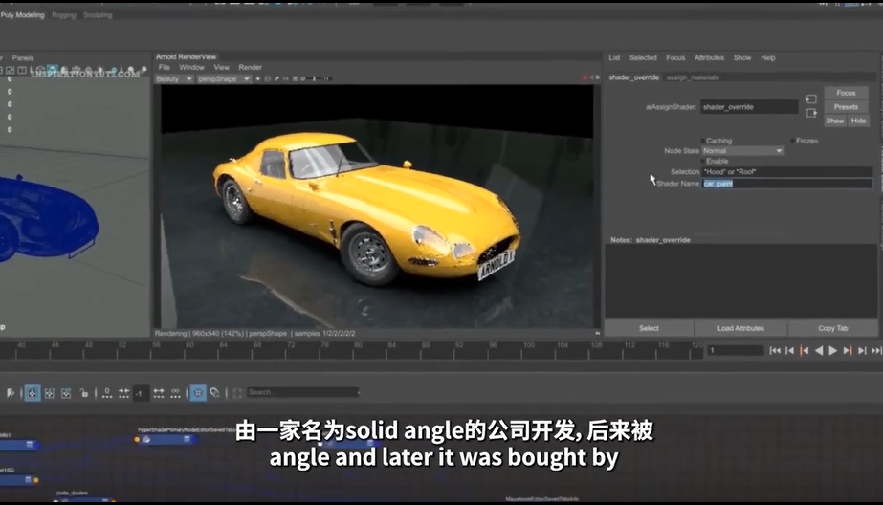Image resolution: width=883 pixels, height=505 pixels.
Task: Click the hide attributes view-mode icon
Action: pos(107,393)
